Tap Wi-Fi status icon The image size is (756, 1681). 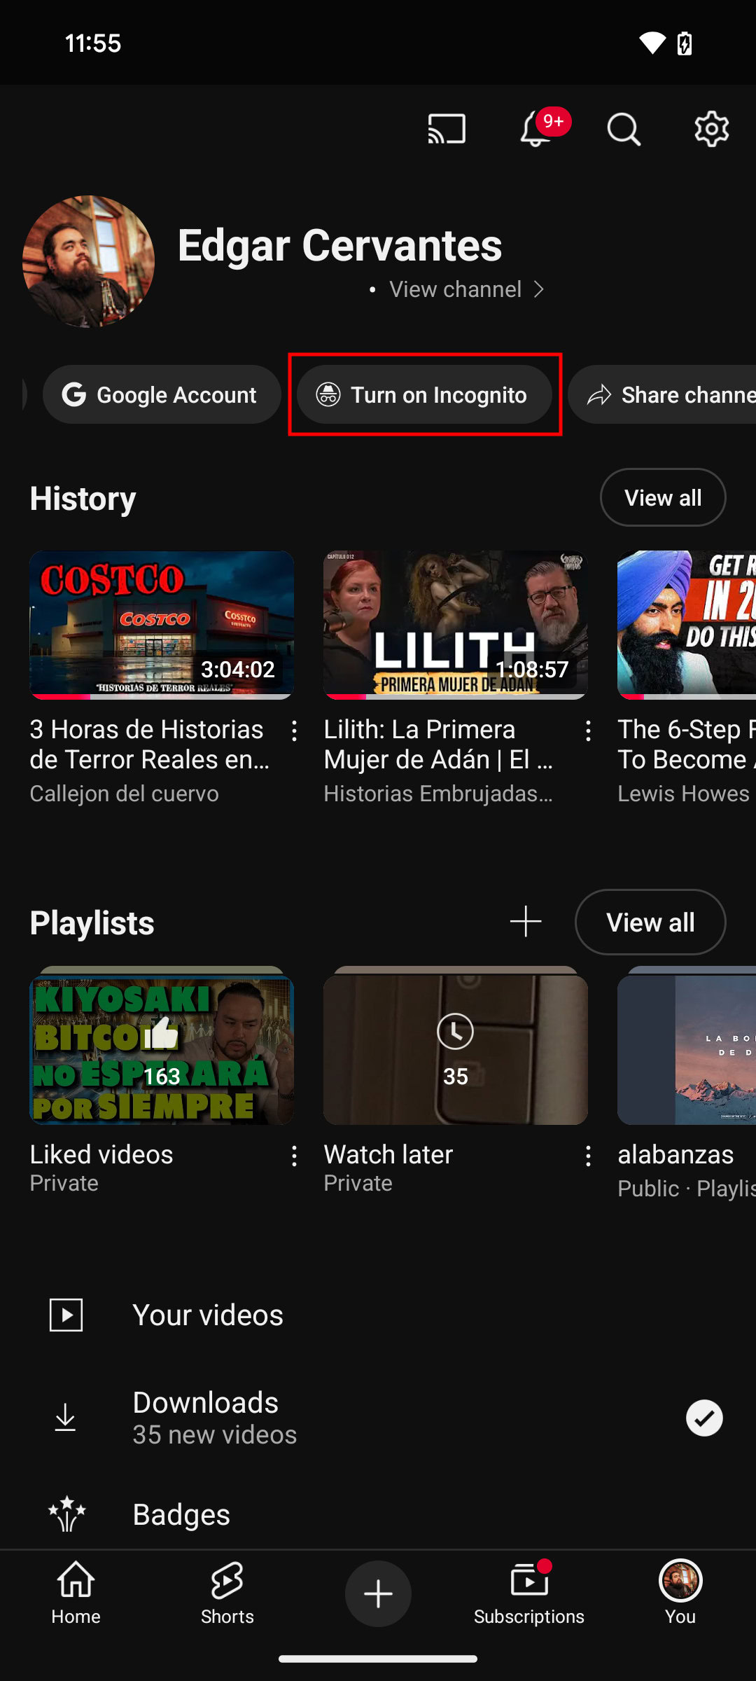click(652, 43)
